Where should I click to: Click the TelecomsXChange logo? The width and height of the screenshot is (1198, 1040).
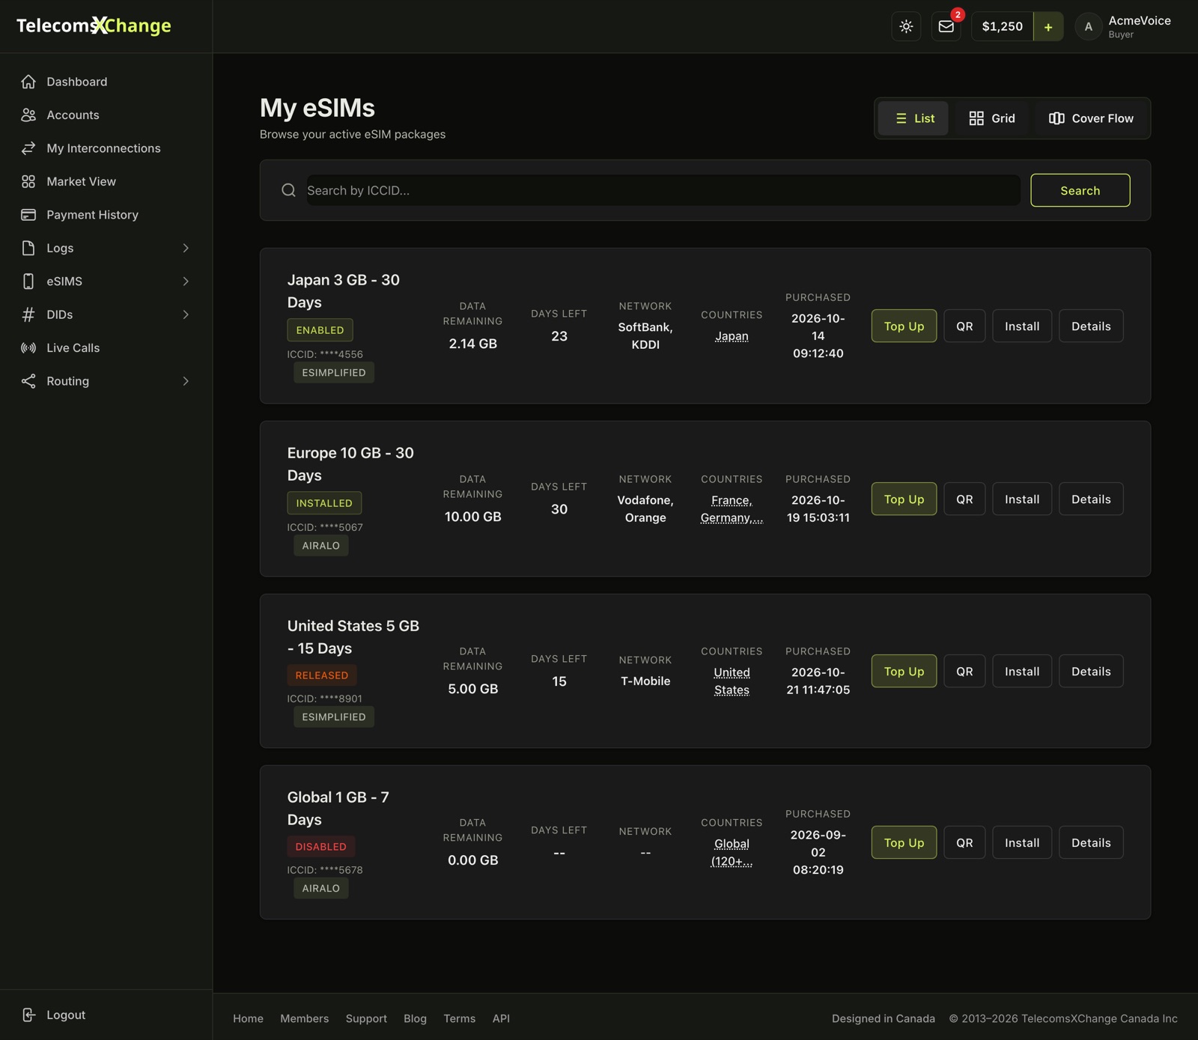coord(94,25)
